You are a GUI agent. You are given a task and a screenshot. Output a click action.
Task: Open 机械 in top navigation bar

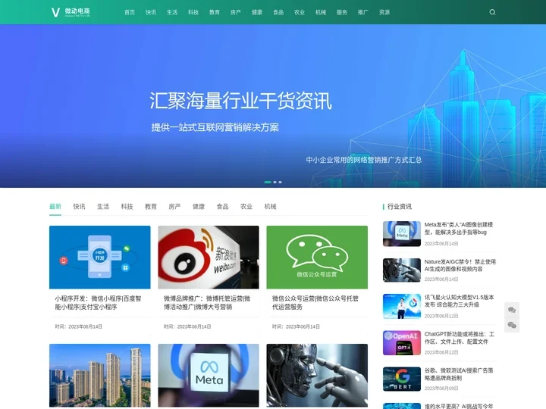(x=321, y=12)
